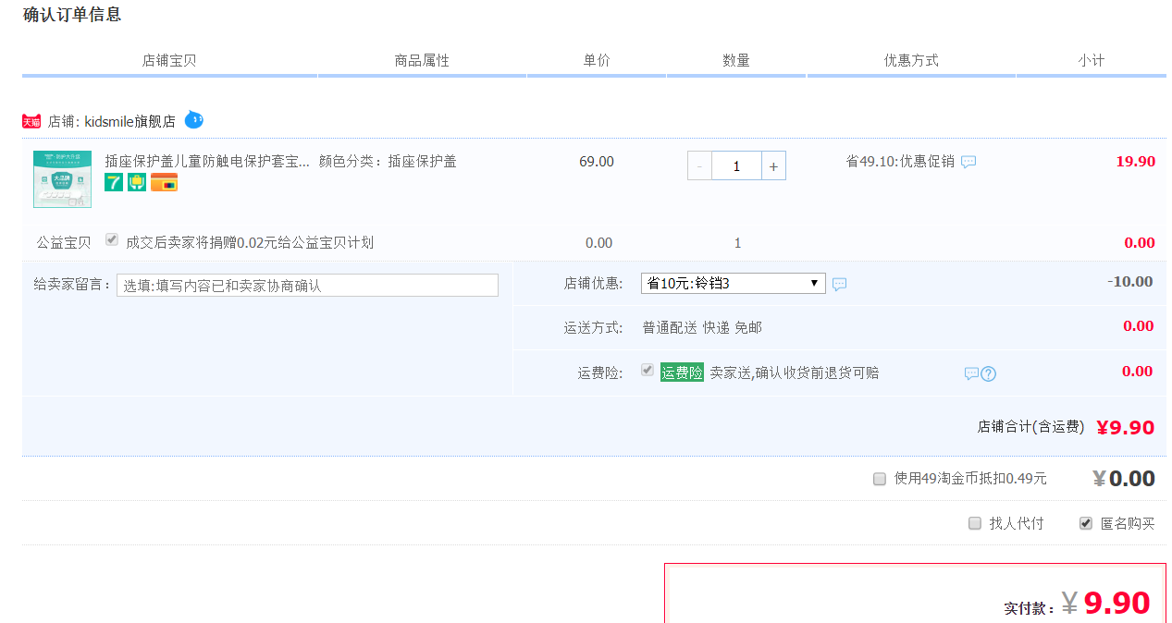Click the Tmall logo beside the store name
Image resolution: width=1172 pixels, height=623 pixels.
pyautogui.click(x=31, y=121)
